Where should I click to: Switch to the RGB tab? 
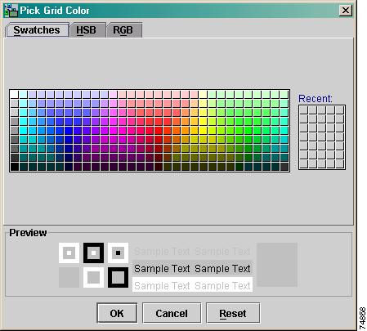click(124, 30)
